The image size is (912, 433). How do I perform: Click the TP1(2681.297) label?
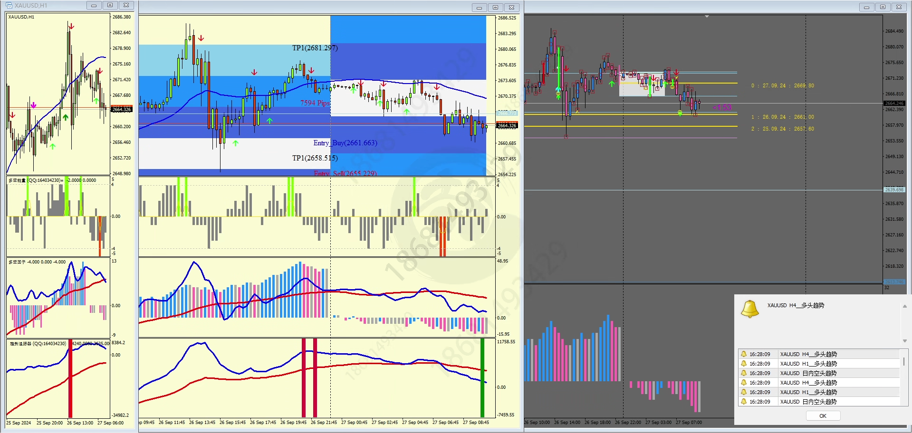315,48
